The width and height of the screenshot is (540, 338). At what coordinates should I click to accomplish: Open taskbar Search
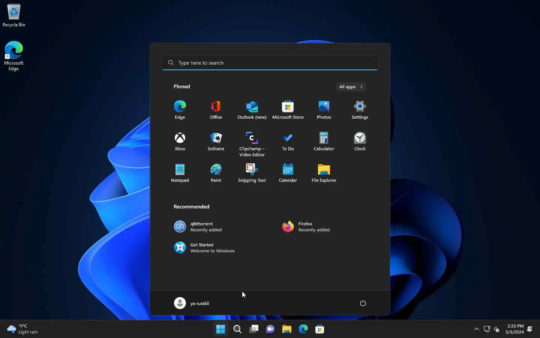coord(237,329)
